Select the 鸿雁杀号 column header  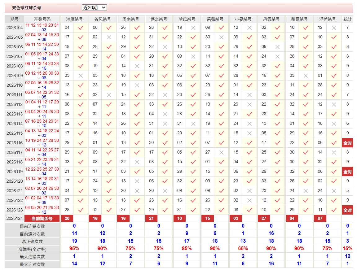(74, 19)
